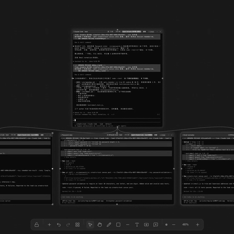Click Password rules panel title
This screenshot has height=234, width=234.
coord(67,135)
